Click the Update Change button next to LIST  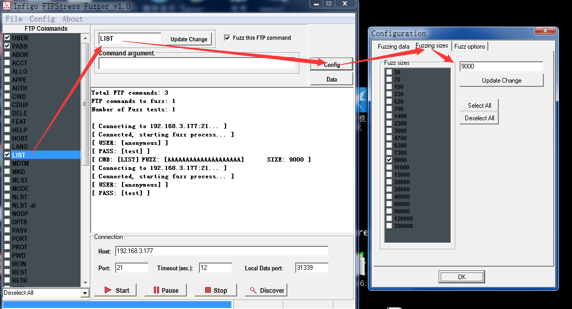[188, 39]
